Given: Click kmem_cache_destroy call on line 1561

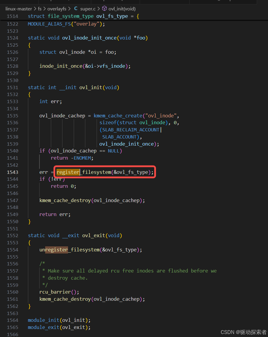Looking at the screenshot, I should click(65, 299).
